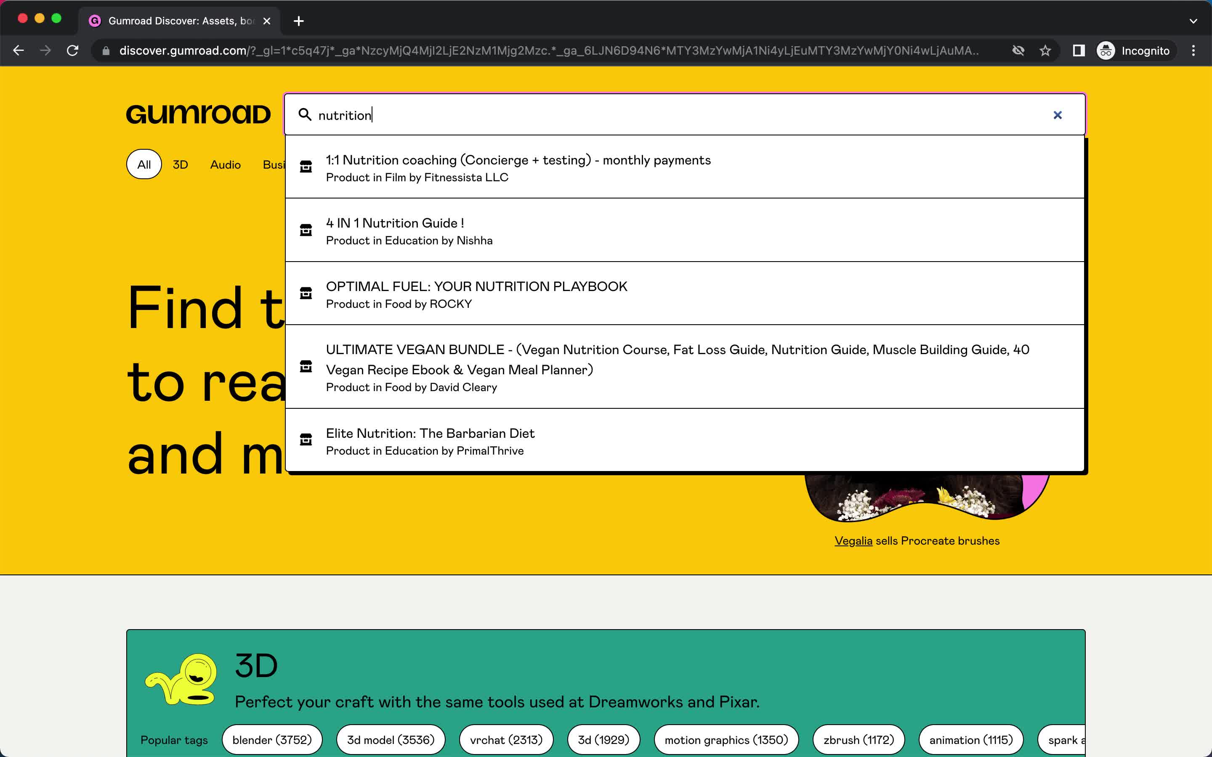Viewport: 1212px width, 757px height.
Task: Close the Gumroad Discover tab
Action: [x=267, y=21]
